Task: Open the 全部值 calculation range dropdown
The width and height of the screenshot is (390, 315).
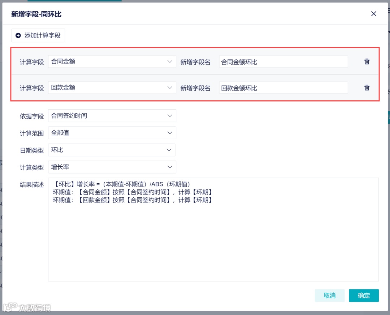Action: tap(112, 133)
